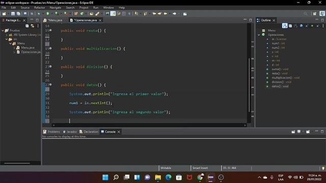Fold the multiplicacion() method at line 19

[50, 48]
